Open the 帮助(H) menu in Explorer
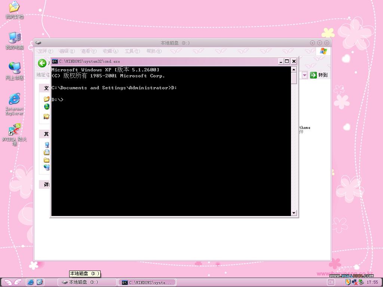 tap(154, 51)
